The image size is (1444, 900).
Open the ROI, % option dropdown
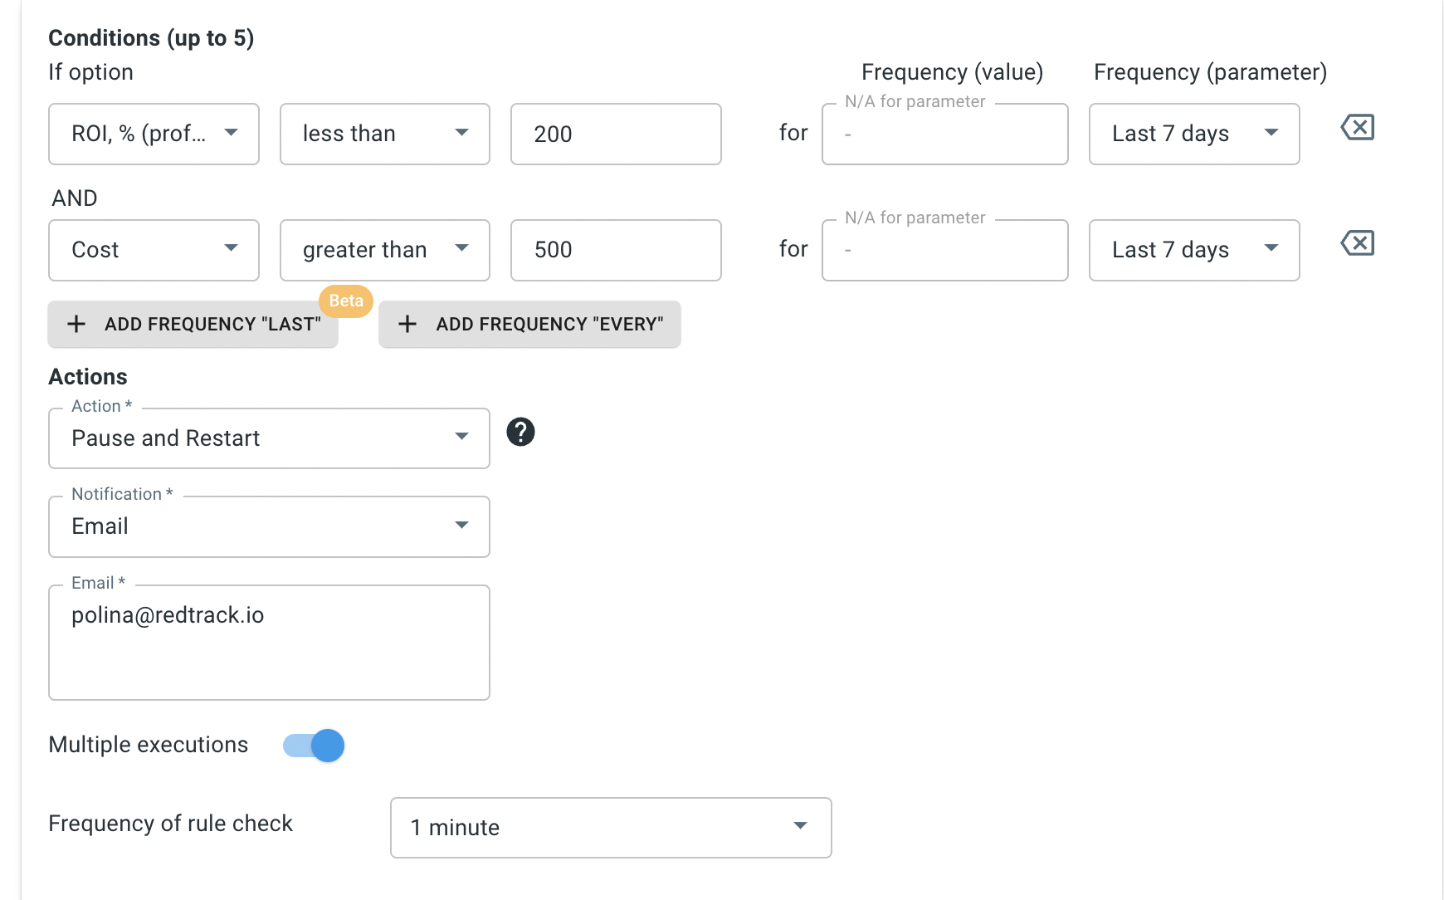[x=154, y=134]
